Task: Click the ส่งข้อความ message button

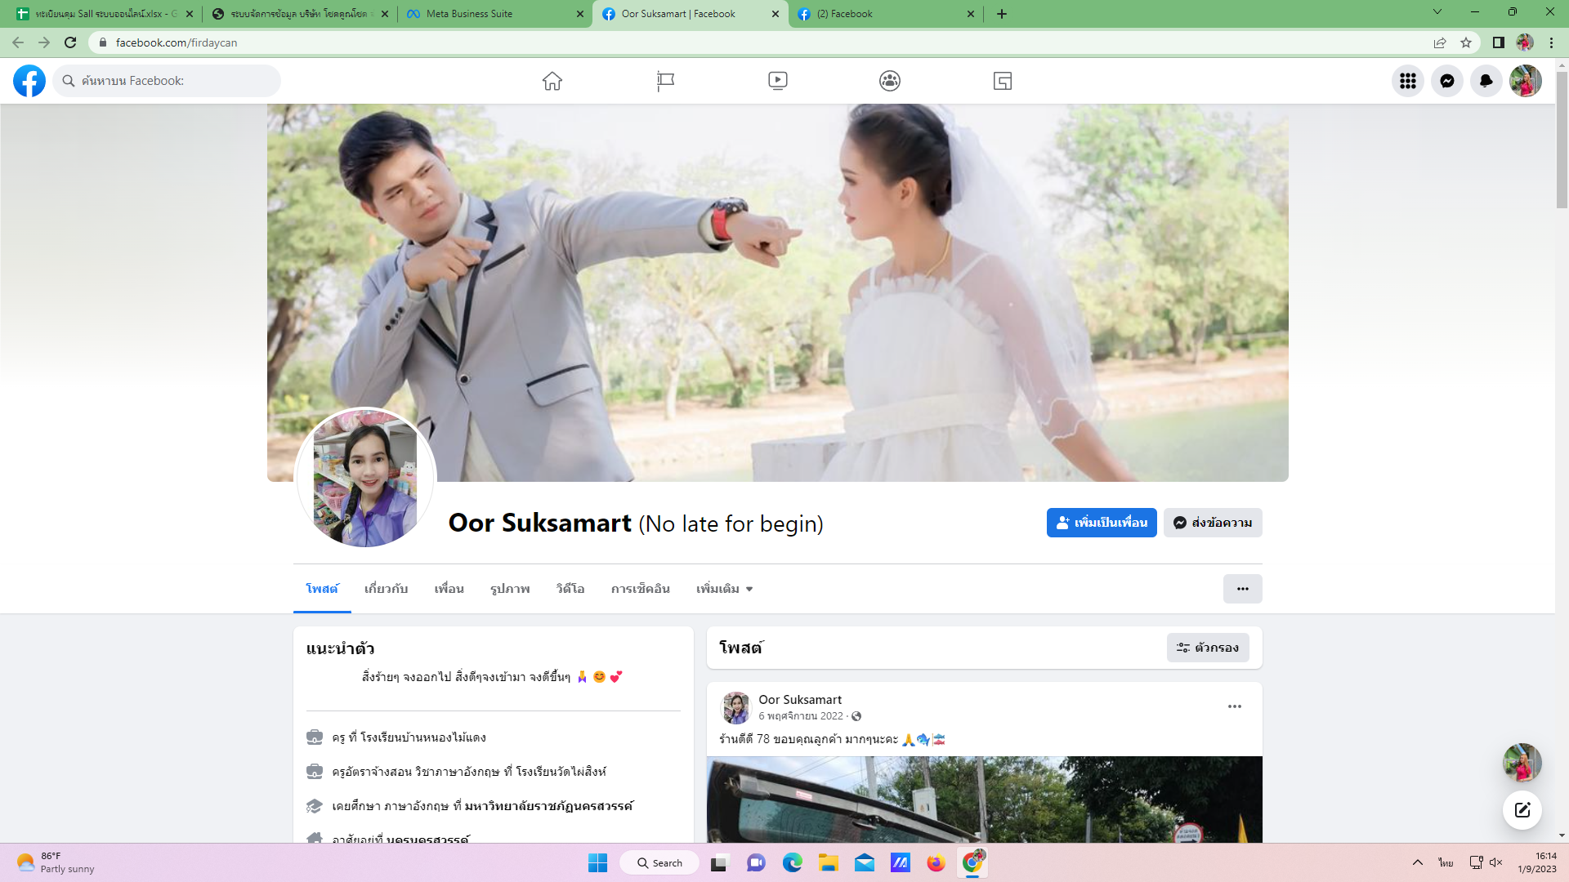Action: [1213, 523]
